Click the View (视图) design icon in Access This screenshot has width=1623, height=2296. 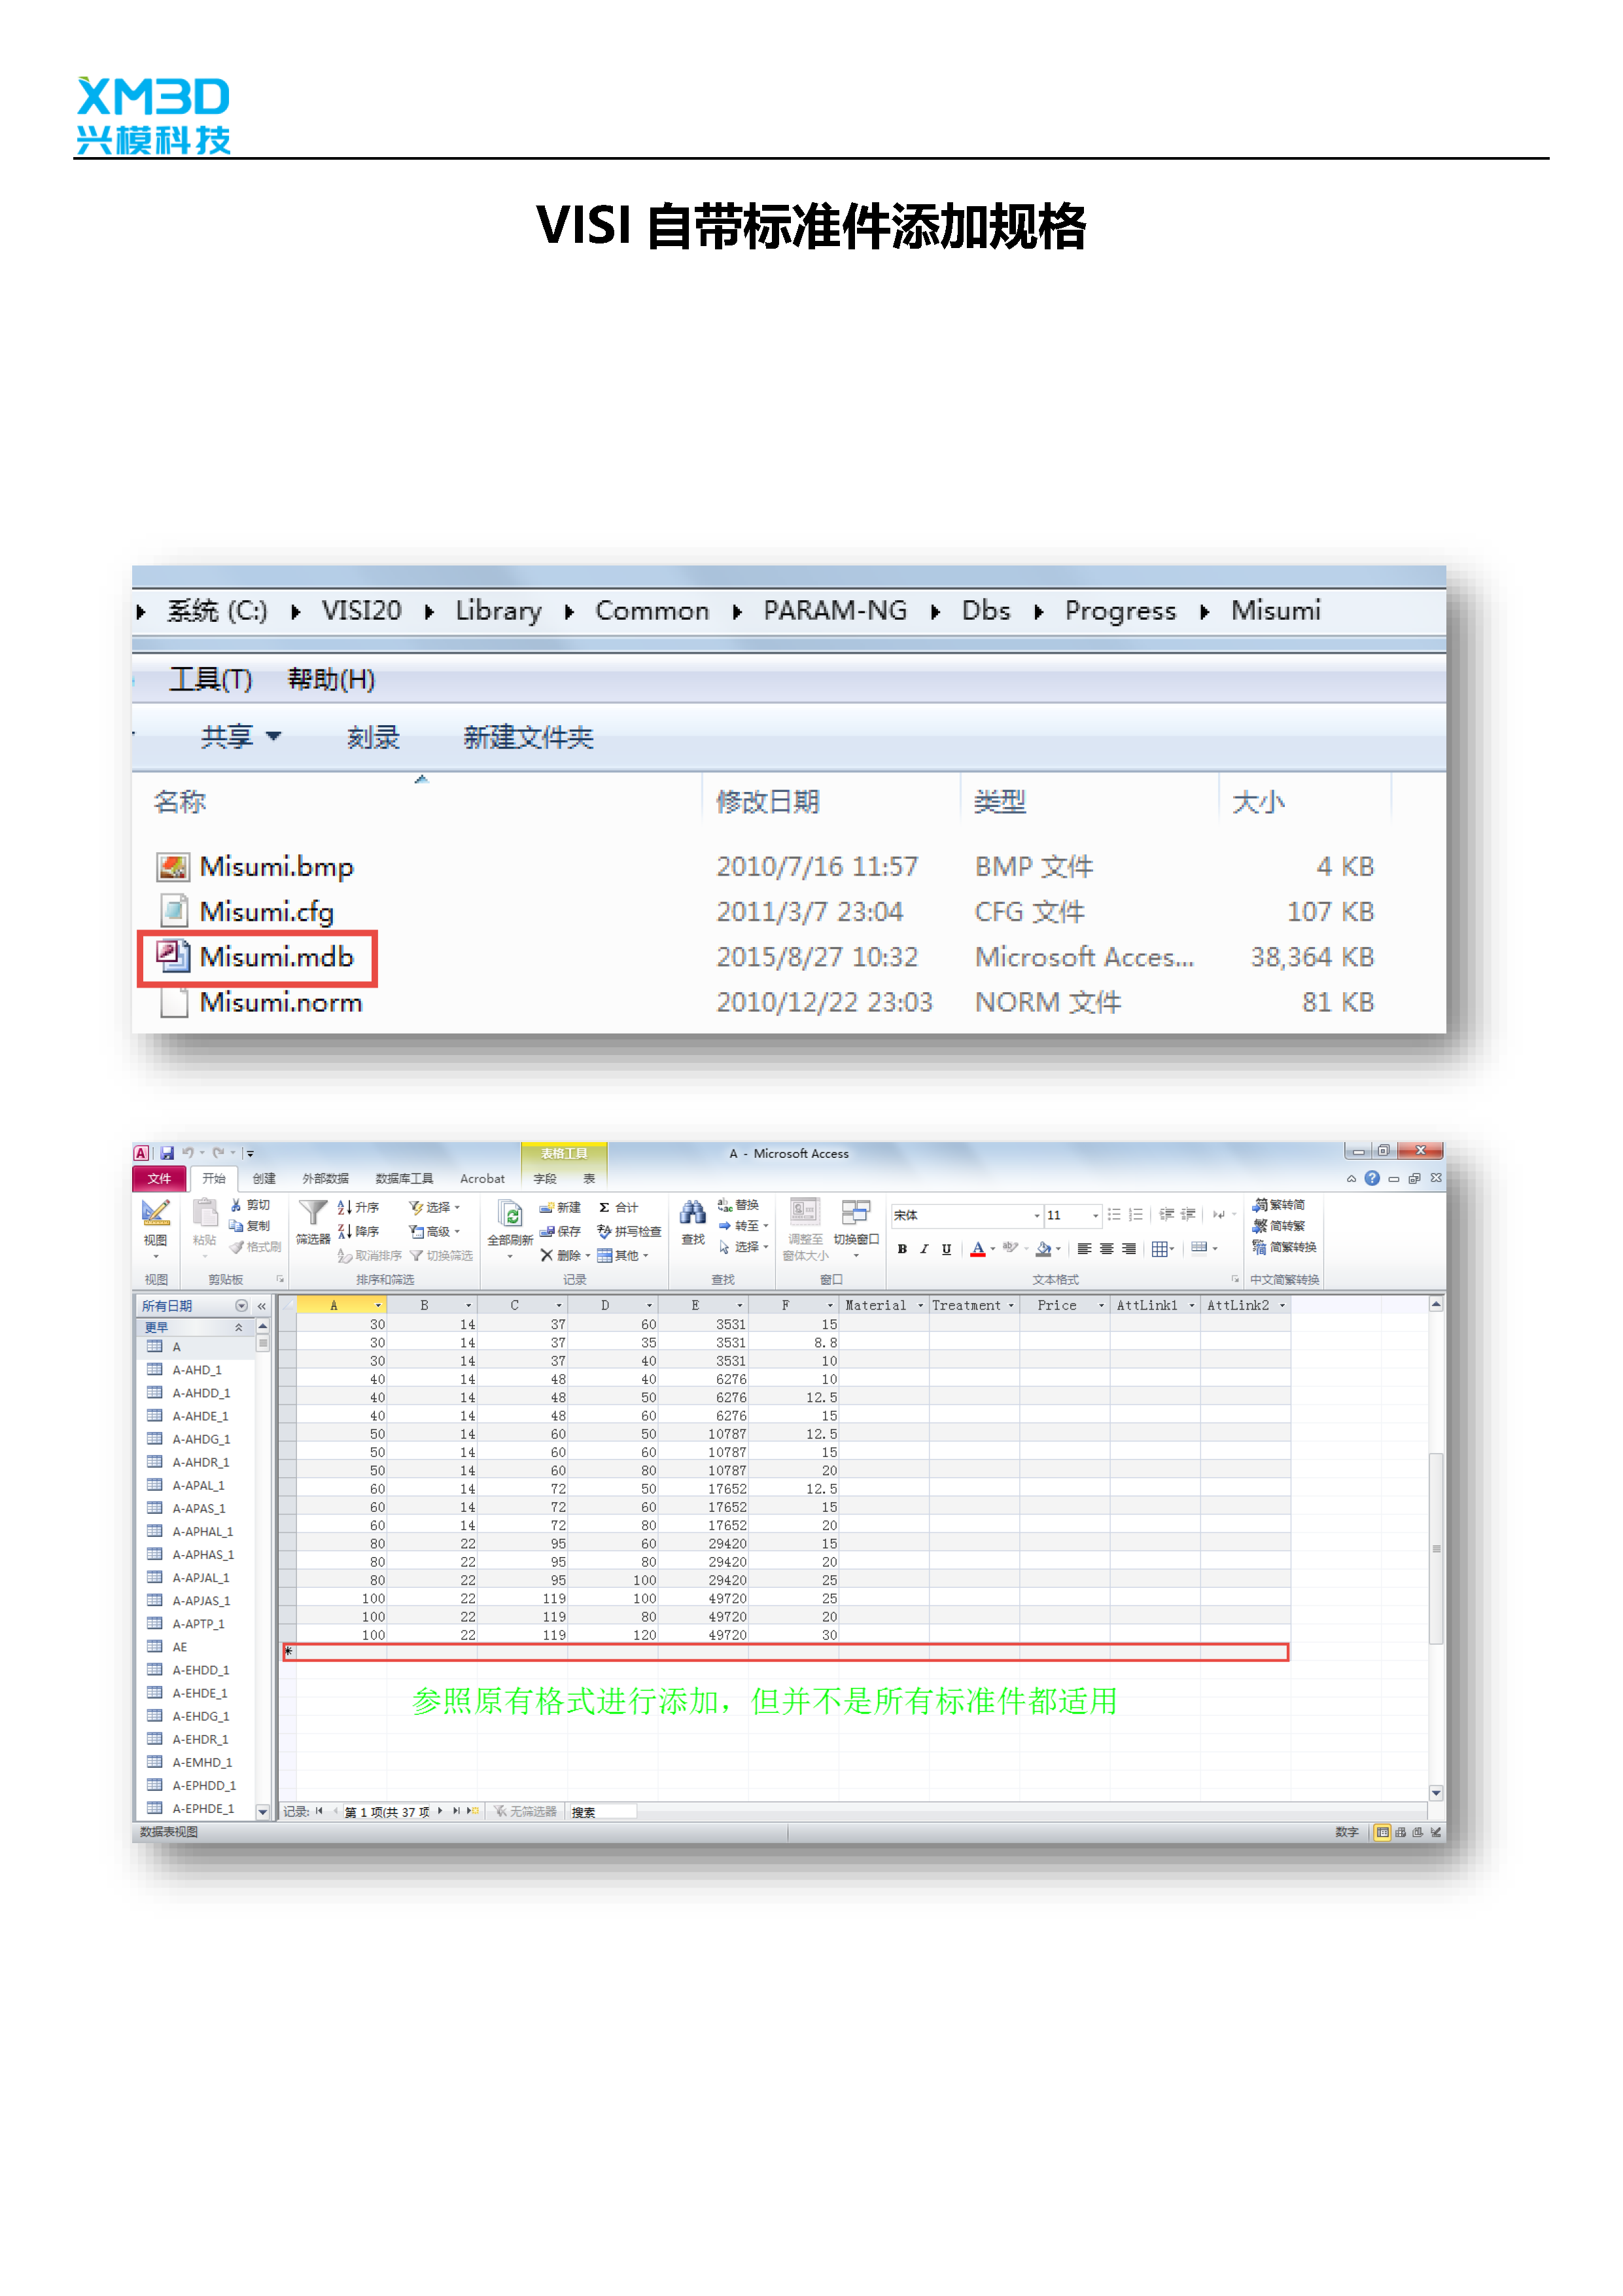[x=155, y=1213]
